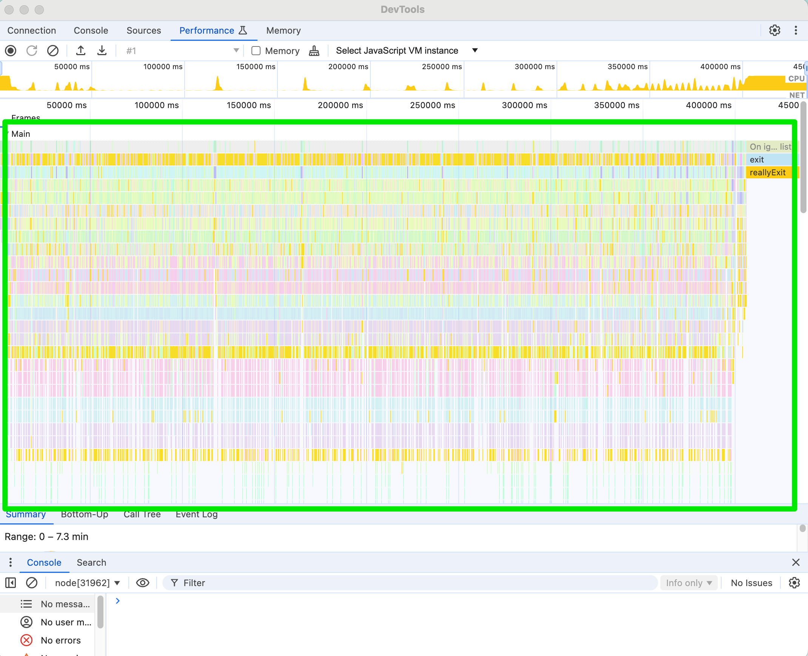Select the Performance tab
This screenshot has height=656, width=808.
[x=213, y=30]
